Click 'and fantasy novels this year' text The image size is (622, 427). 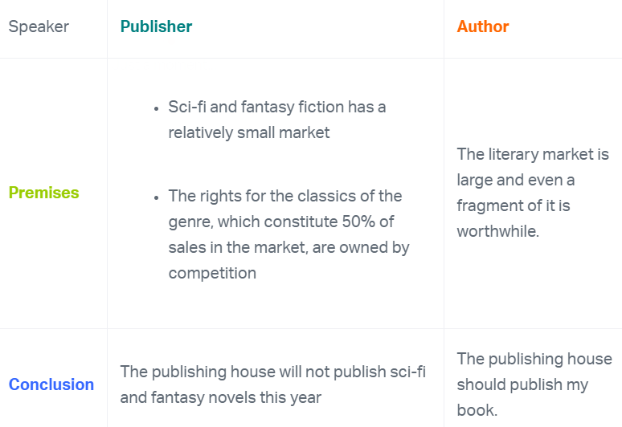[x=221, y=397]
